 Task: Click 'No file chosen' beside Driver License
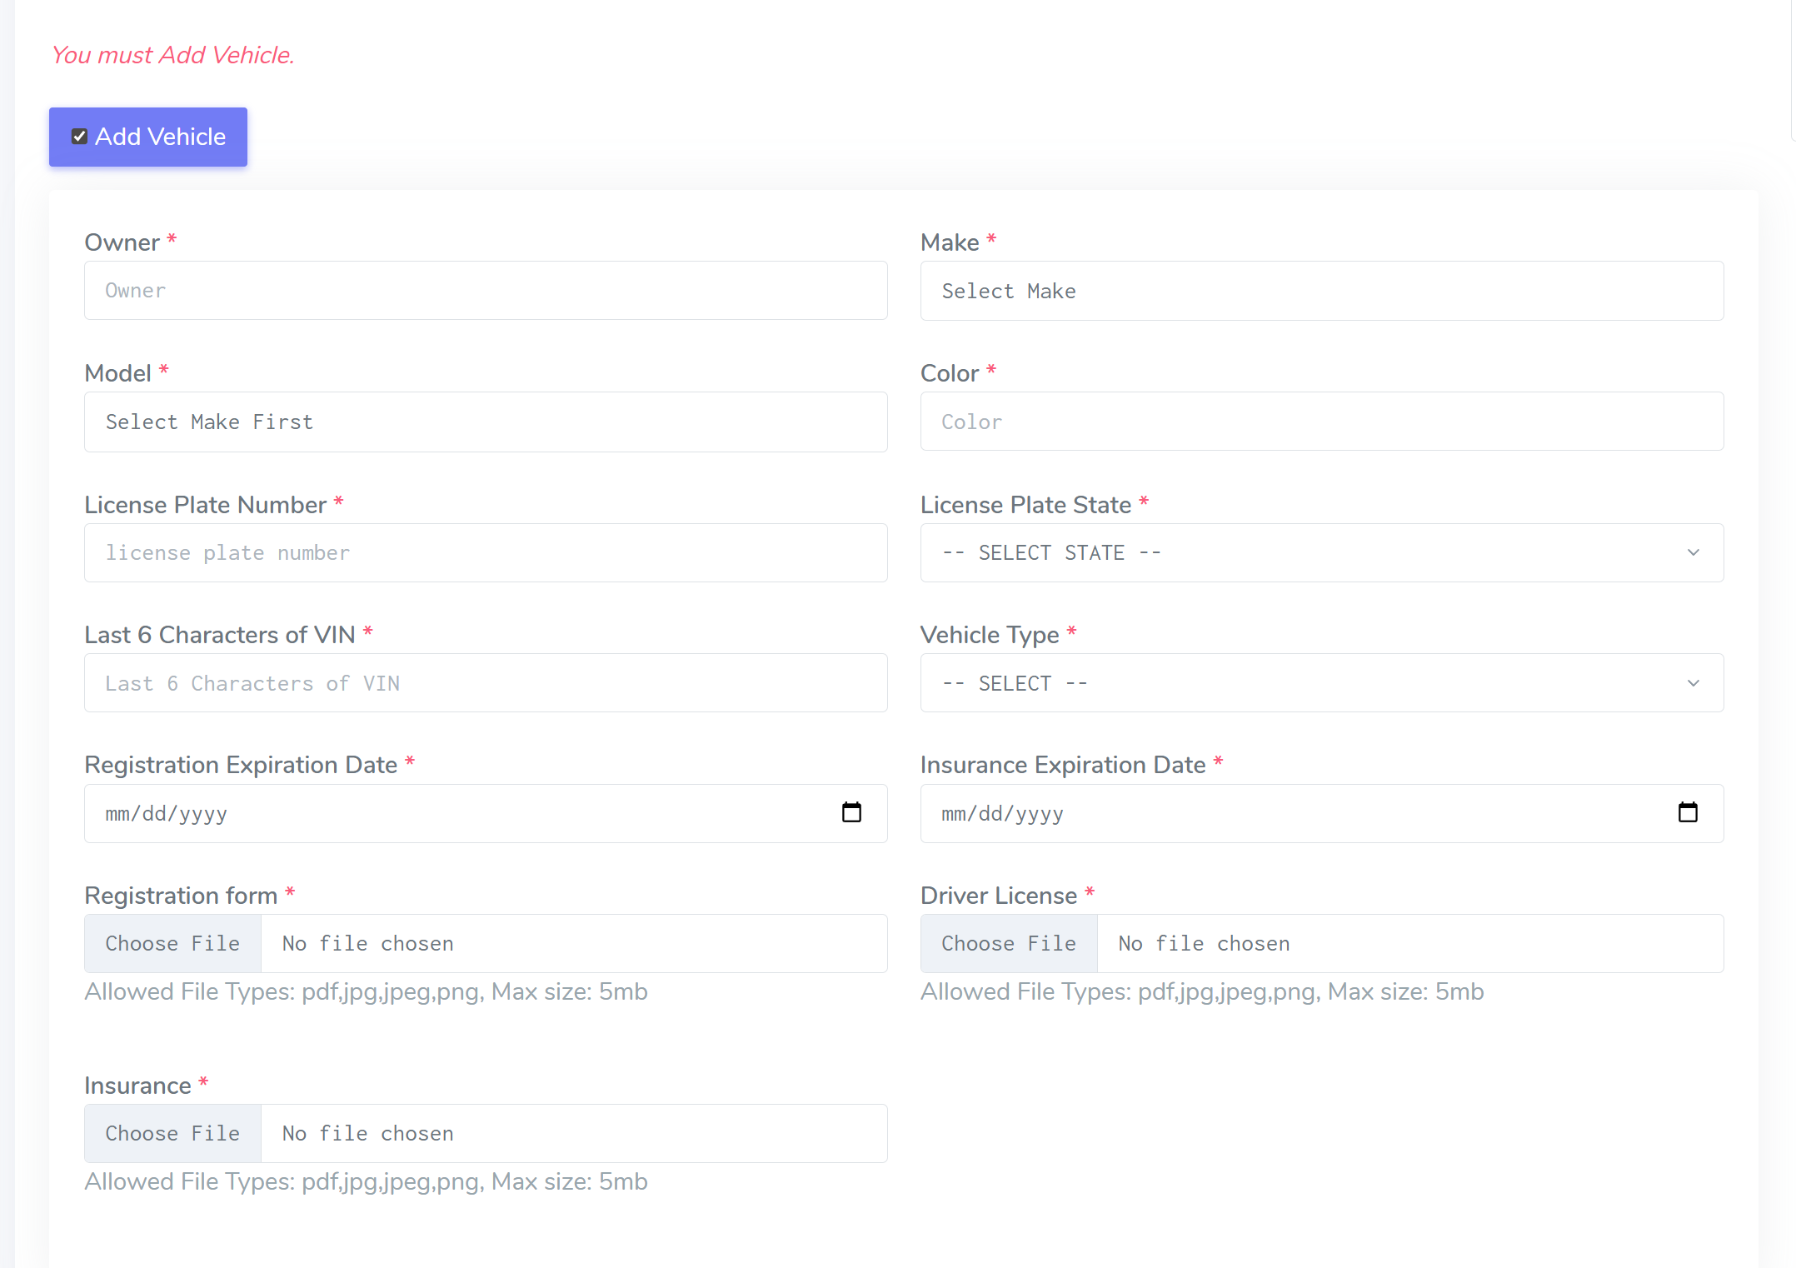point(1204,943)
